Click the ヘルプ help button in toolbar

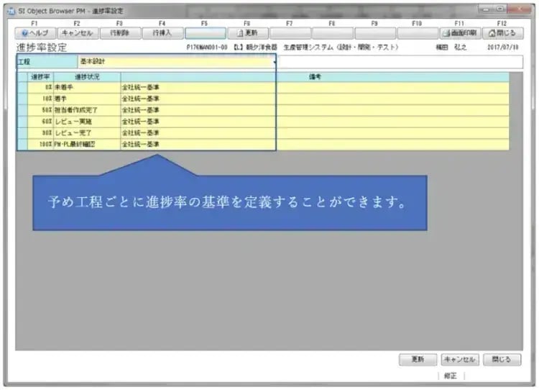(35, 33)
